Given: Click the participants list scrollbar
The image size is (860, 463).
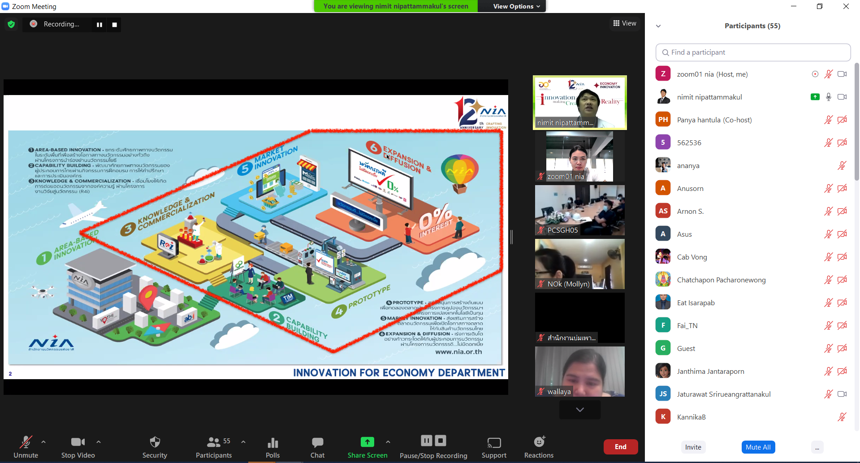Looking at the screenshot, I should click(x=856, y=121).
